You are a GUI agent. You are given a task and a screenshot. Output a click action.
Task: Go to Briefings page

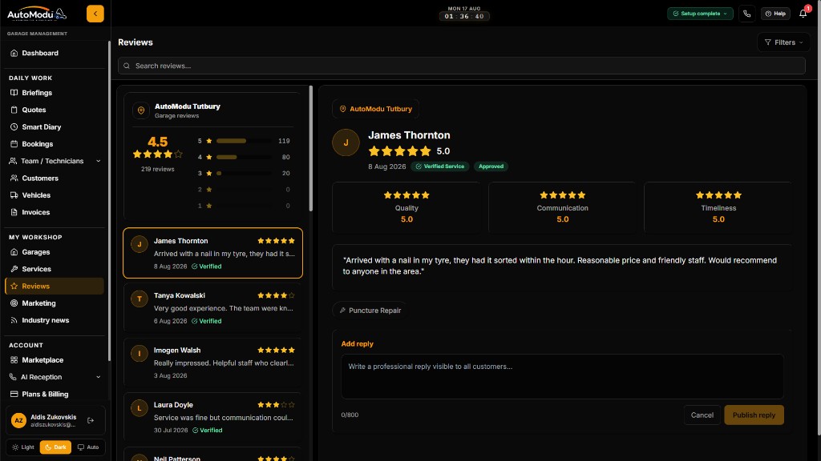pos(55,93)
